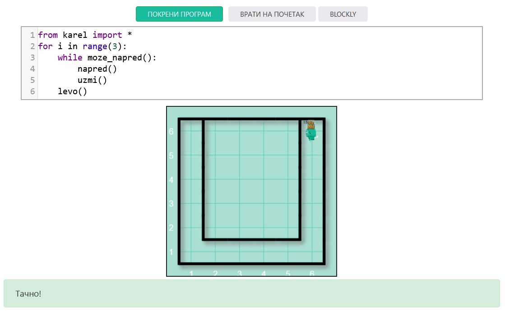505x311 pixels.
Task: Click line number 1 in the gutter
Action: coord(32,35)
